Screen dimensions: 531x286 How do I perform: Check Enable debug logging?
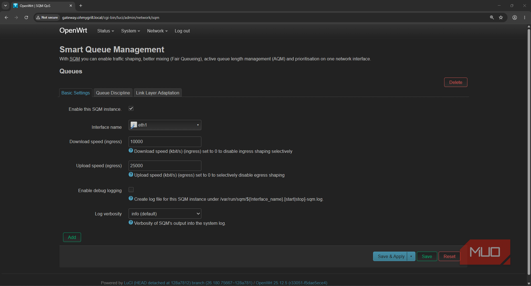point(131,190)
